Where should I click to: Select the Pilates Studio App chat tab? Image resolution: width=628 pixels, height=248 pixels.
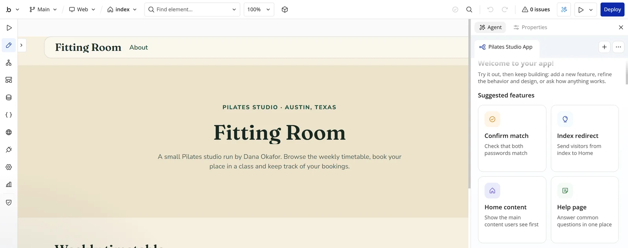coord(506,47)
